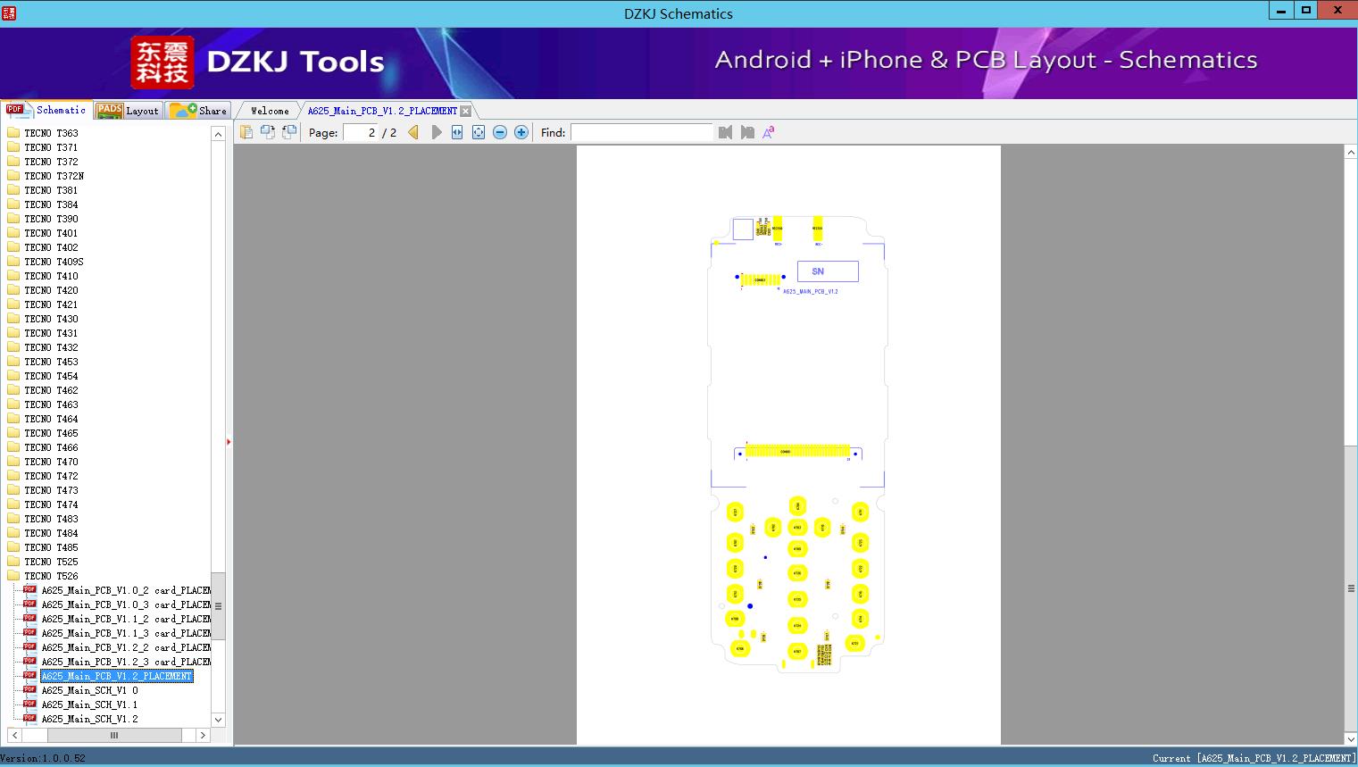Viewport: 1358px width, 767px height.
Task: Click the SN box on the PCB drawing
Action: 828,271
